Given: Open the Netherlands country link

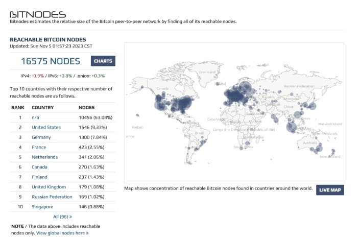Looking at the screenshot, I should point(45,157).
